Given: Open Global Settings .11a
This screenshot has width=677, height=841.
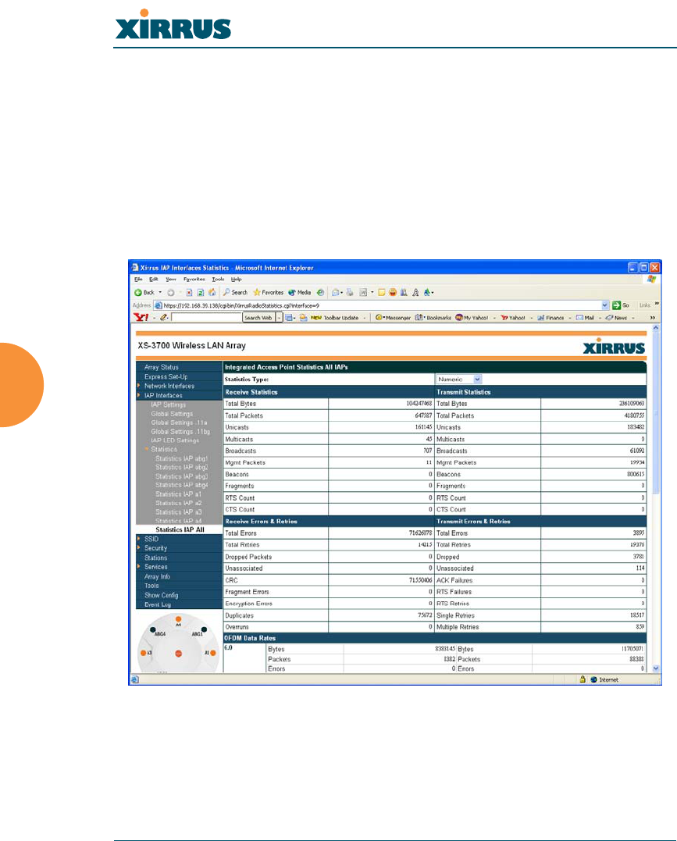Looking at the screenshot, I should [179, 422].
